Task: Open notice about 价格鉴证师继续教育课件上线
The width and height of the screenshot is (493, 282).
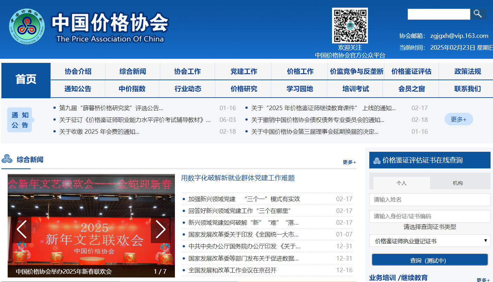Action: tap(323, 108)
